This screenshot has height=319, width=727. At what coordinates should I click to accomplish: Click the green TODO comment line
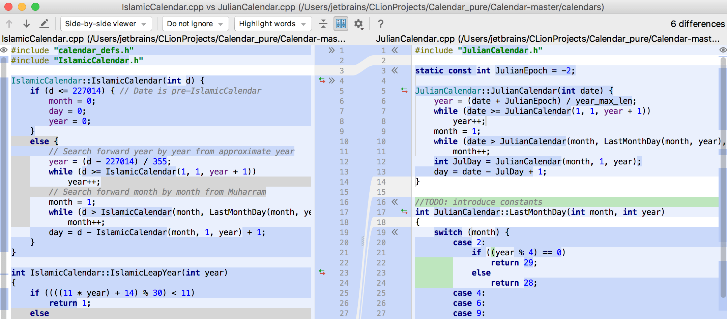click(x=479, y=202)
